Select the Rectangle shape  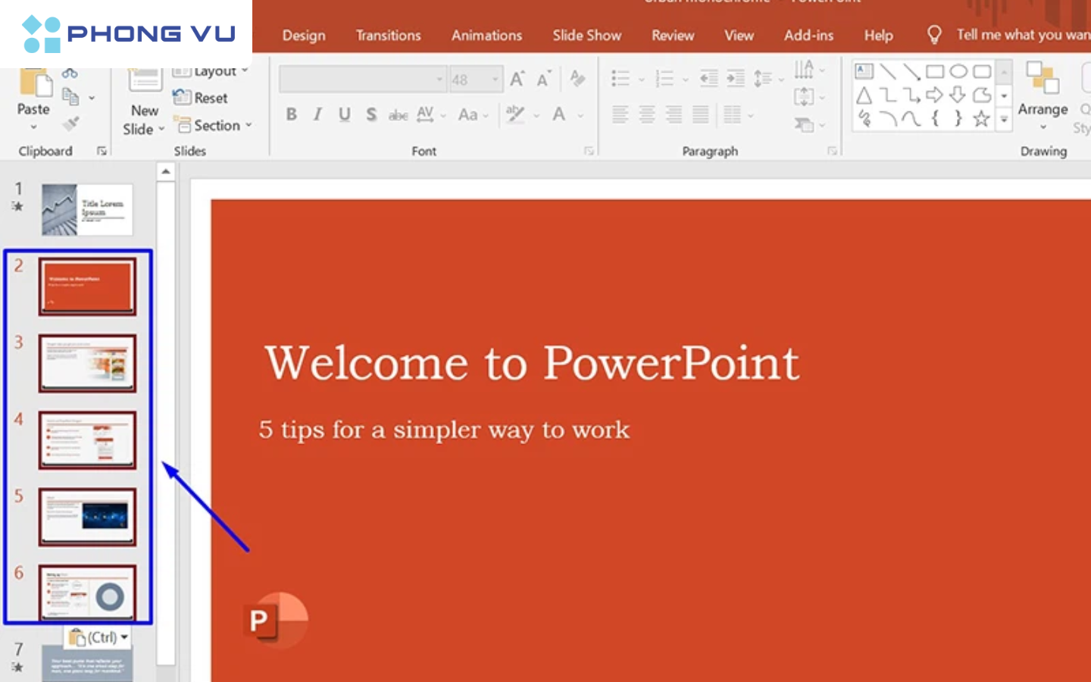(935, 72)
